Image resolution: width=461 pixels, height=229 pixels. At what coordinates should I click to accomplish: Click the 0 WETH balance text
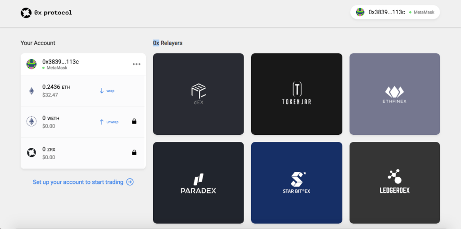(x=51, y=118)
